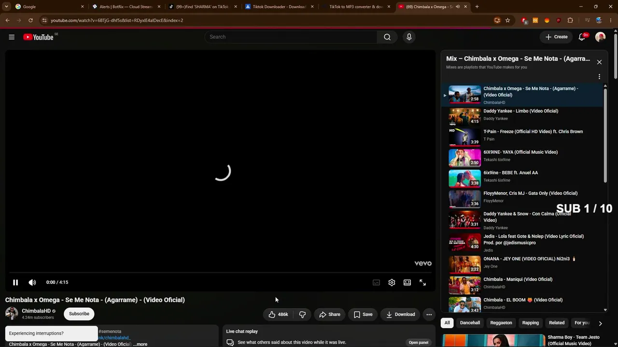Switch to the Google tab
Image resolution: width=618 pixels, height=347 pixels.
[x=48, y=7]
